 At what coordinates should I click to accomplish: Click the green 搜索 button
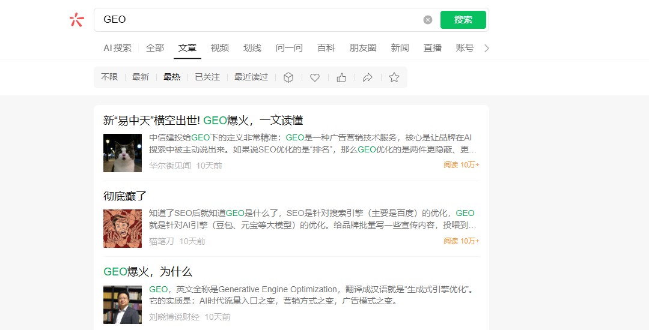pos(463,20)
